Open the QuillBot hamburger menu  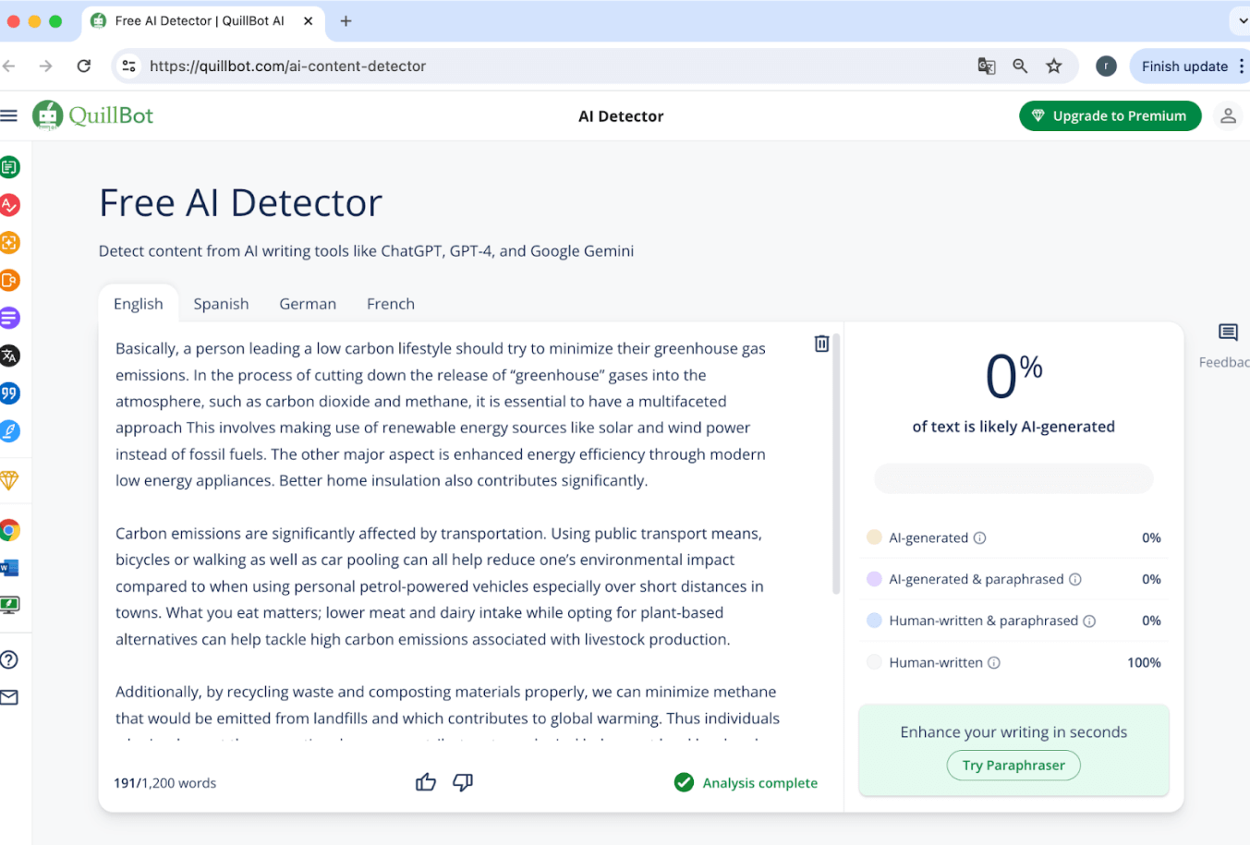9,115
